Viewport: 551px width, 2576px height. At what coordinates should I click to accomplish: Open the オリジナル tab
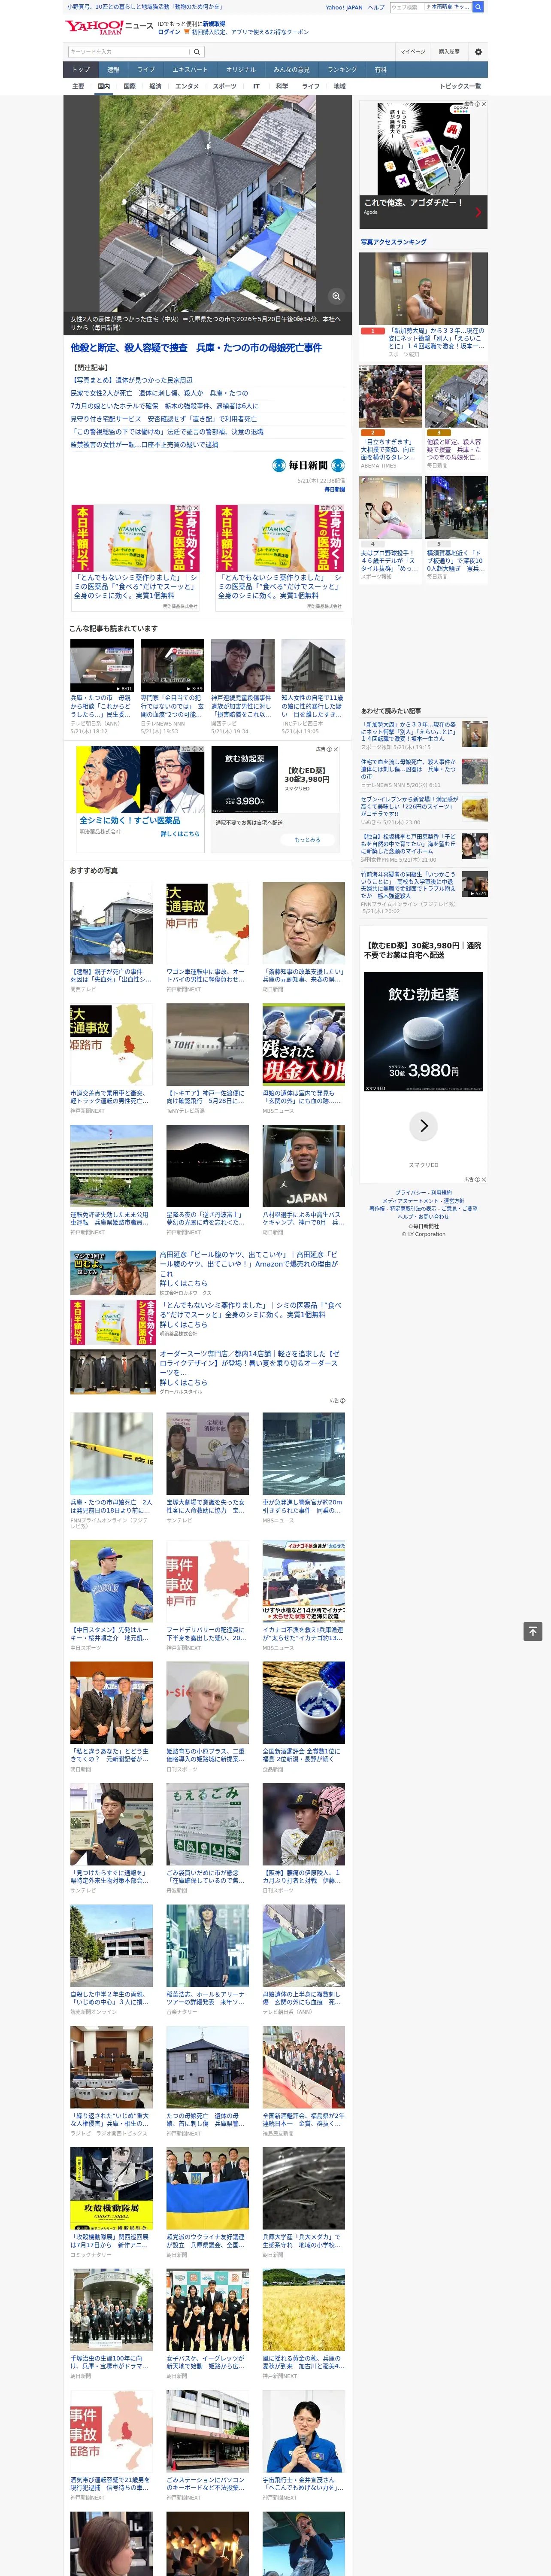(241, 70)
